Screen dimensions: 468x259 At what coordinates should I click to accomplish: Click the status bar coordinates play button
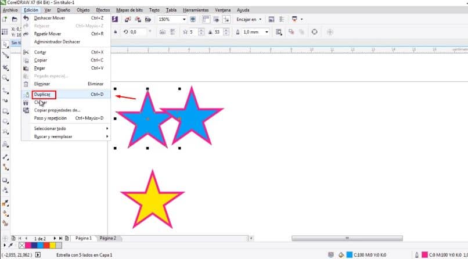pos(38,255)
